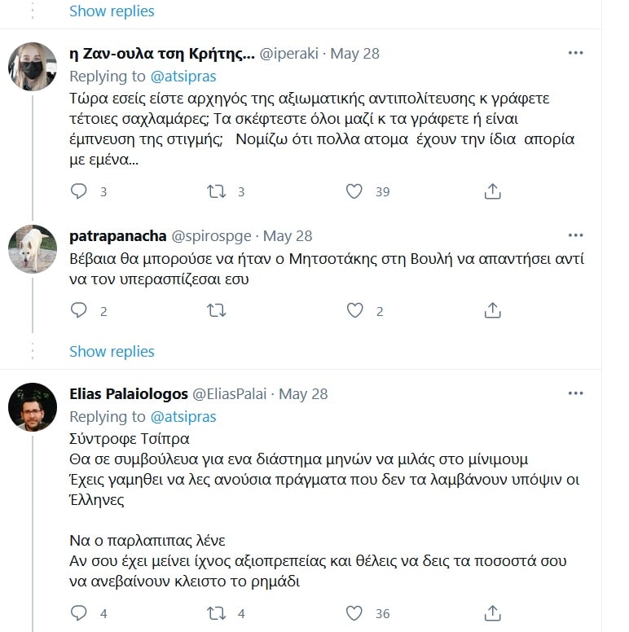The image size is (629, 632).
Task: Open @atsipras link in Elias Palaiologos's tweet
Action: pos(183,417)
